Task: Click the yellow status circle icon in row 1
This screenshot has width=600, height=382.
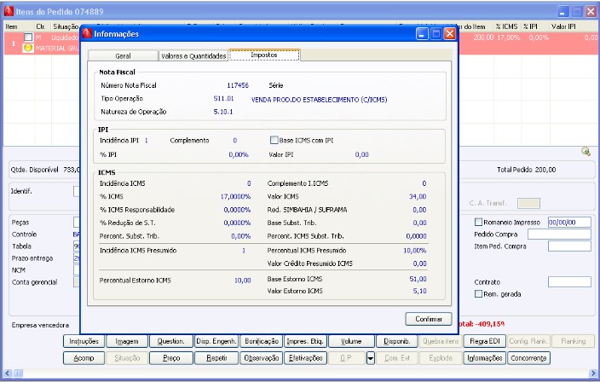Action: point(28,48)
